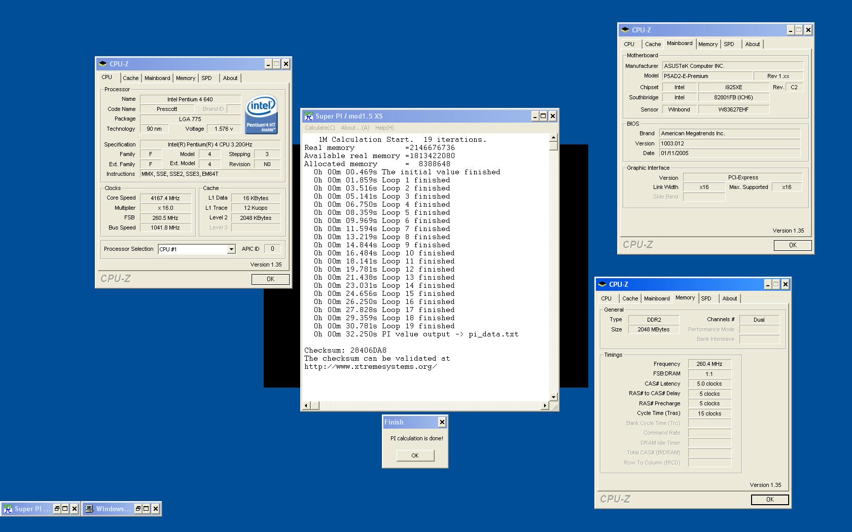The height and width of the screenshot is (532, 852).
Task: Close the Super PI window
Action: [552, 116]
